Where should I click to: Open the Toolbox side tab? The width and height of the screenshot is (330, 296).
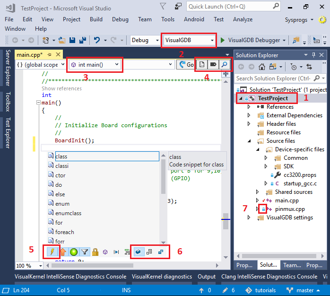pos(8,102)
